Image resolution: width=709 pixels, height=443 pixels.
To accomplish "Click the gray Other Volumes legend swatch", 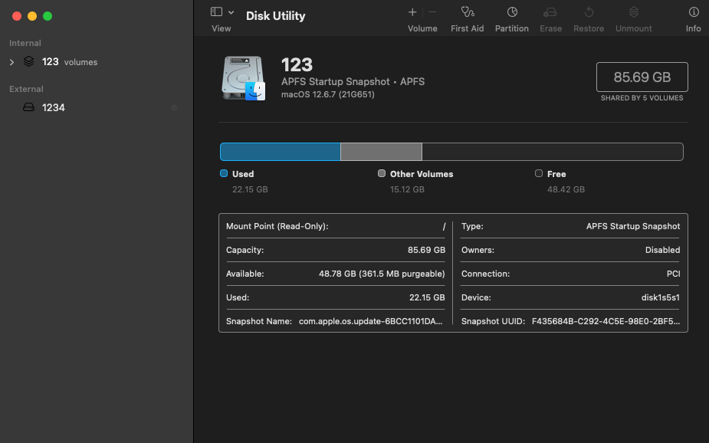I will (382, 173).
